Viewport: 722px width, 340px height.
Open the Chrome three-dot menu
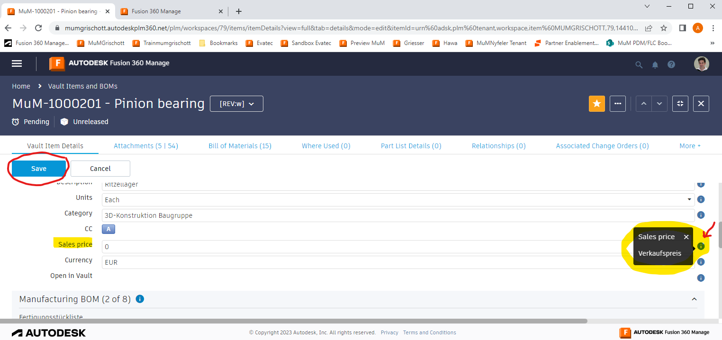(x=713, y=28)
